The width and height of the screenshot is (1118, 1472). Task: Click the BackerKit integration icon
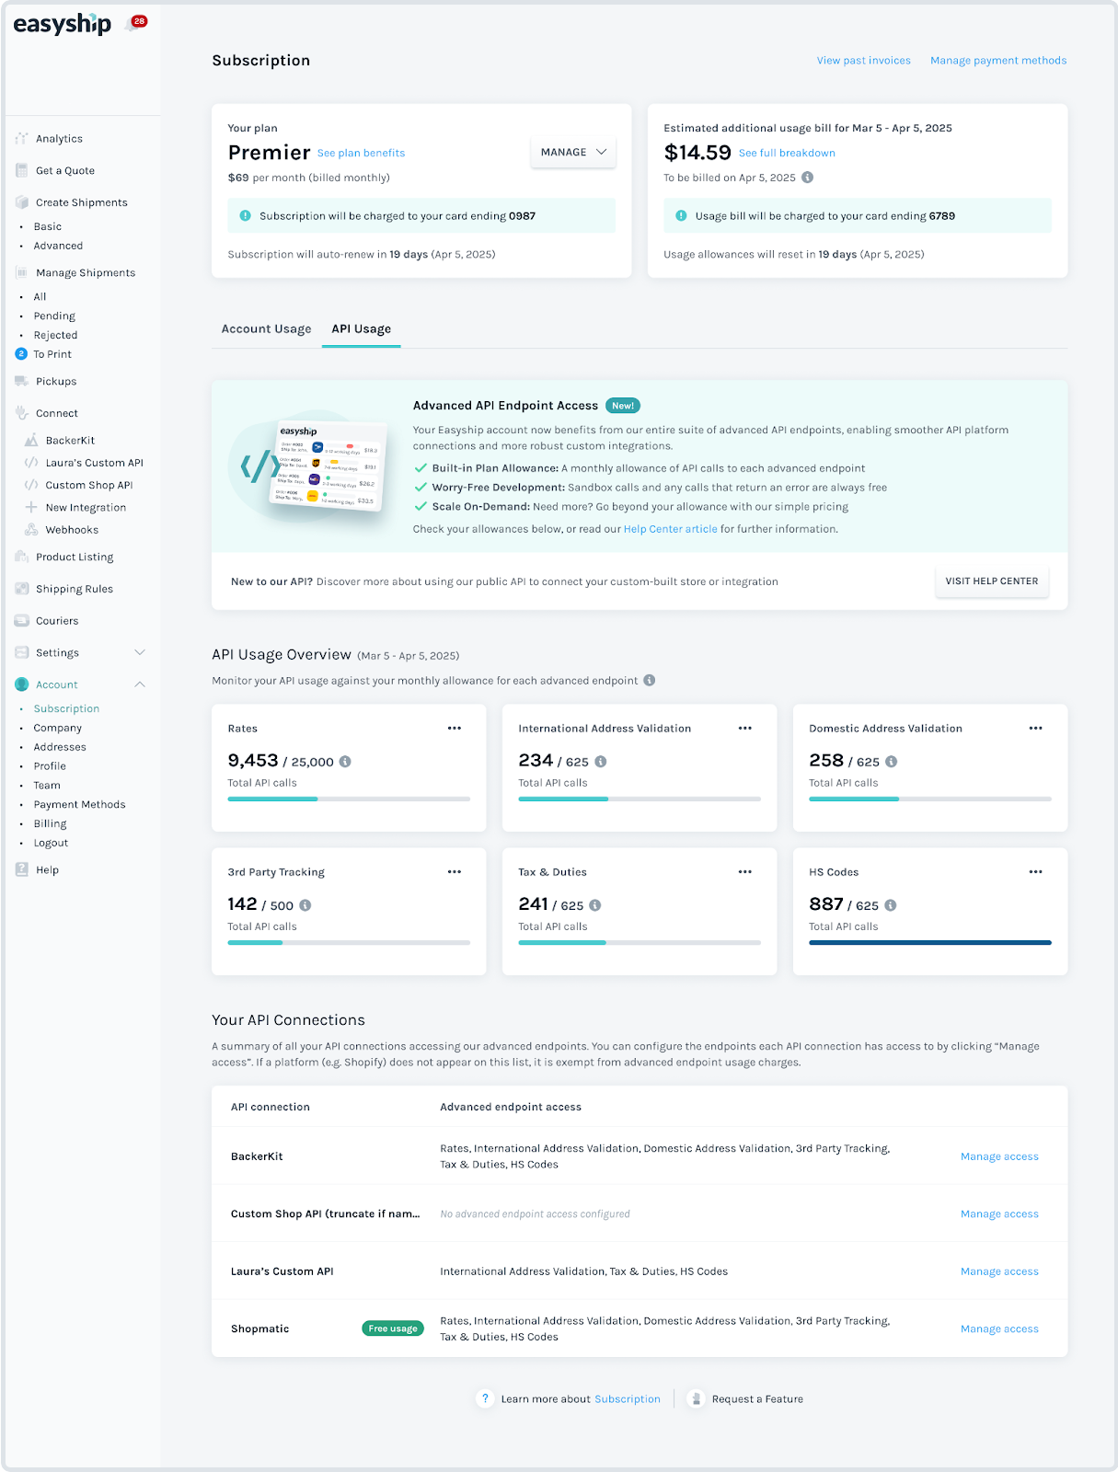[x=31, y=441]
